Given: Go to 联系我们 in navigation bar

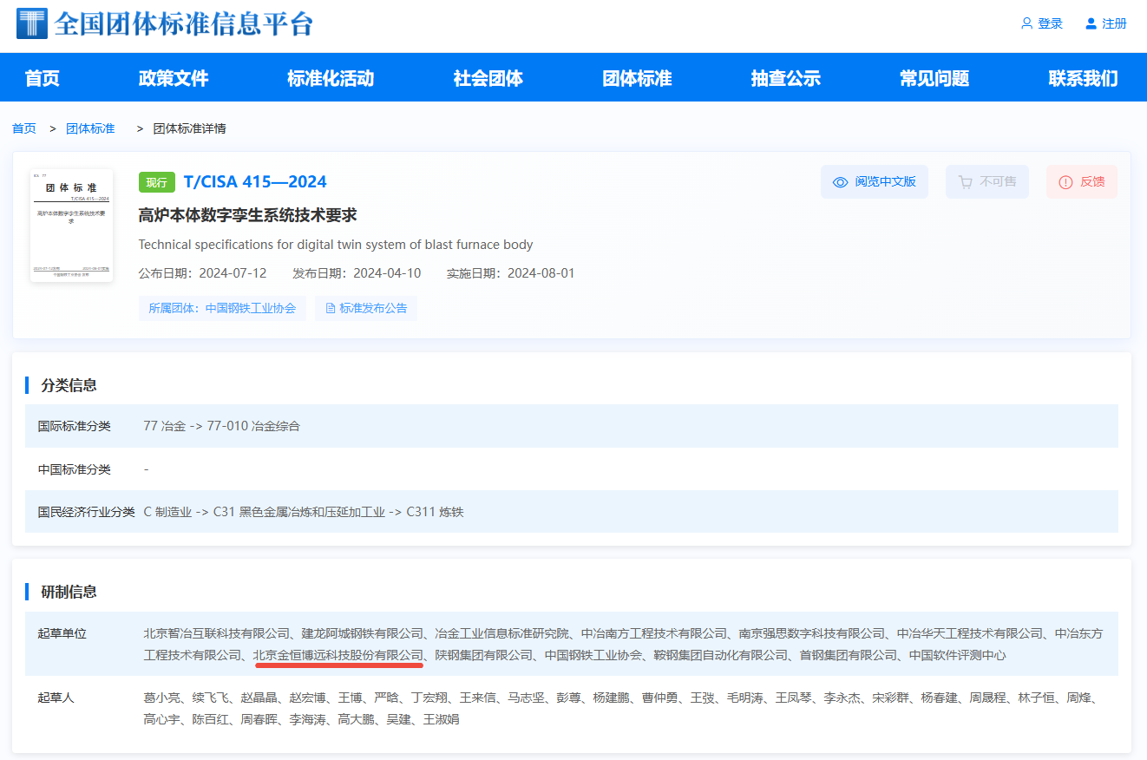Looking at the screenshot, I should coord(1084,78).
